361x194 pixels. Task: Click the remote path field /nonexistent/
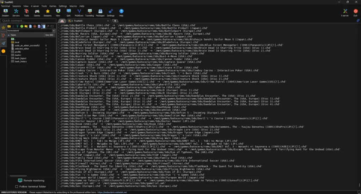(30, 31)
